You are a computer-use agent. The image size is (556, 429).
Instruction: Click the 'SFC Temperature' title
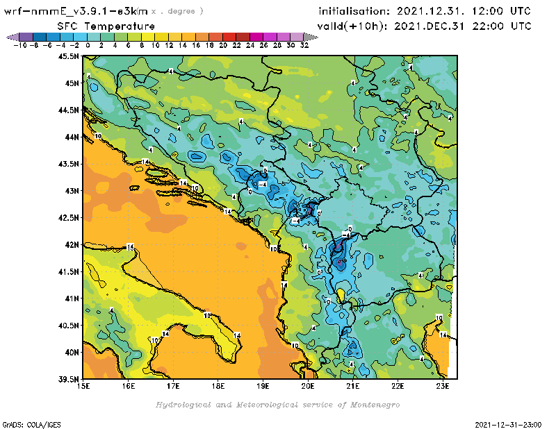coord(106,26)
